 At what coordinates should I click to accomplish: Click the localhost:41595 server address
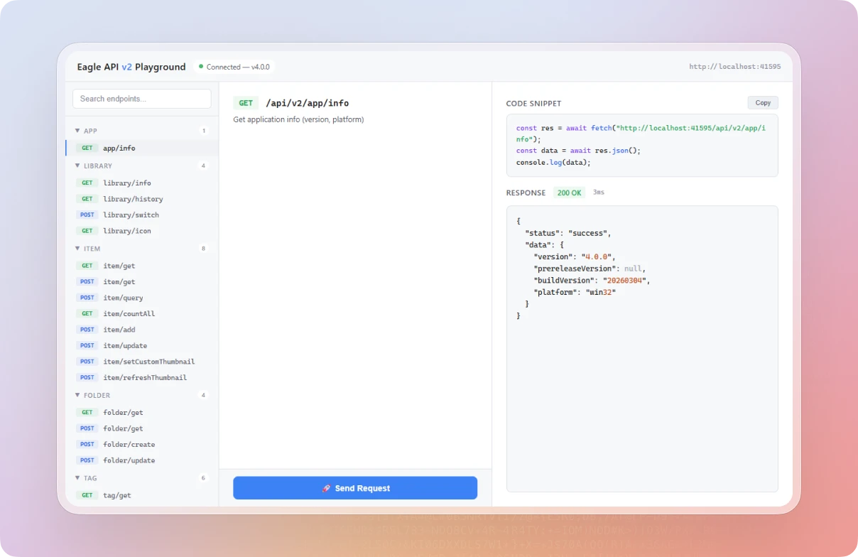(x=735, y=66)
